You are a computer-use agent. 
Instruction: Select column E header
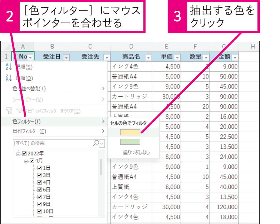pos(166,47)
